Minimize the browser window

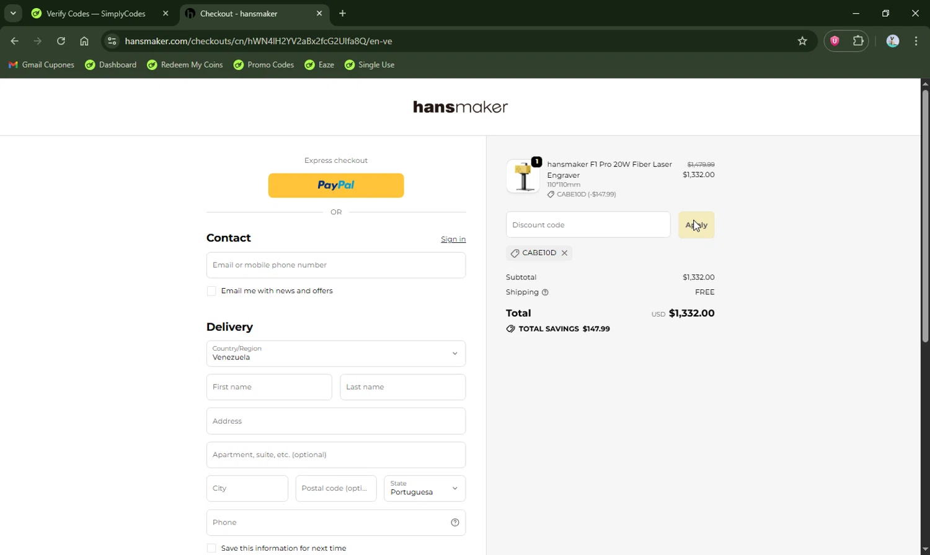click(x=856, y=13)
